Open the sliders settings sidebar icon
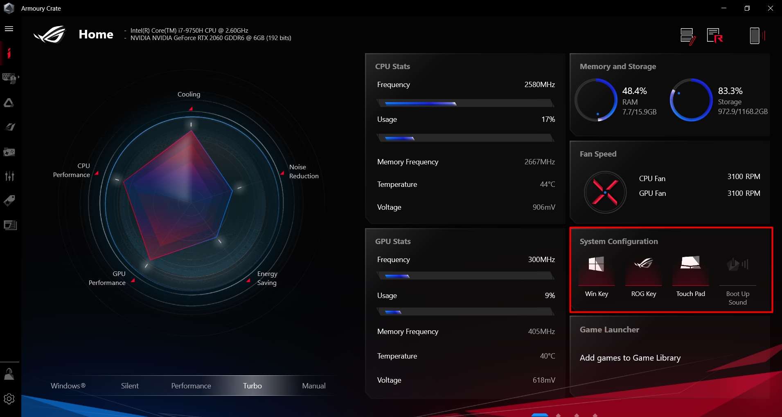 tap(9, 176)
